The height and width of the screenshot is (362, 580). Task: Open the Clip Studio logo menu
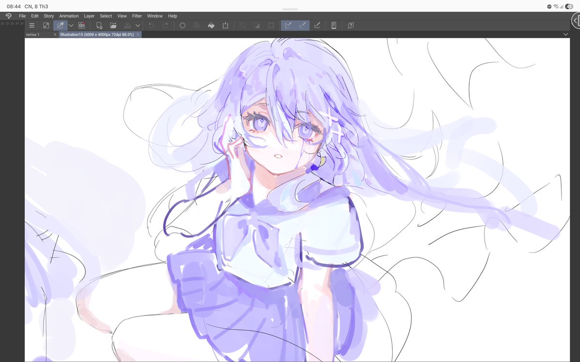[8, 16]
